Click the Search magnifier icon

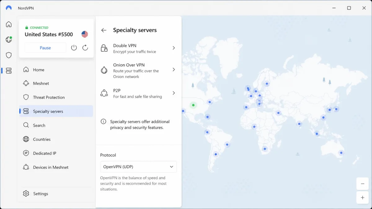26,125
